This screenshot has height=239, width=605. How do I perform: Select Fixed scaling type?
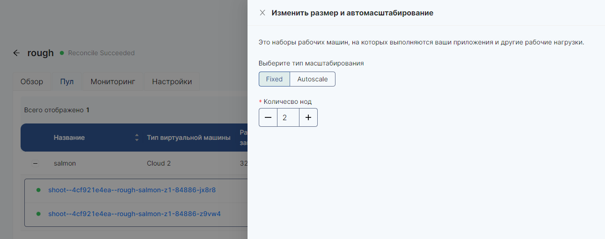(274, 79)
